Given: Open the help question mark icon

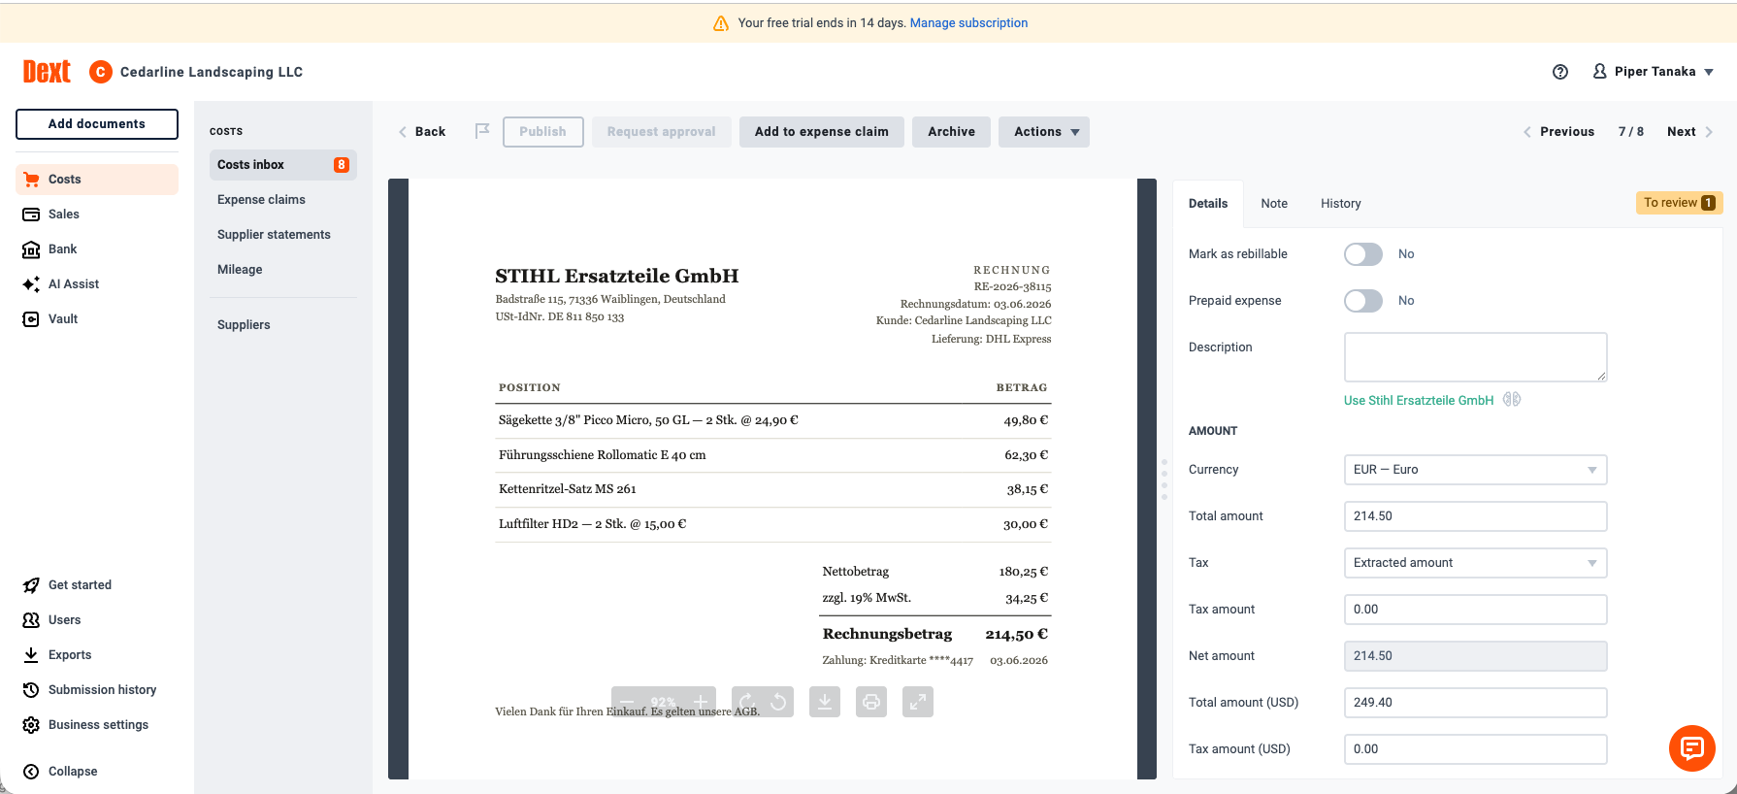Looking at the screenshot, I should point(1560,72).
